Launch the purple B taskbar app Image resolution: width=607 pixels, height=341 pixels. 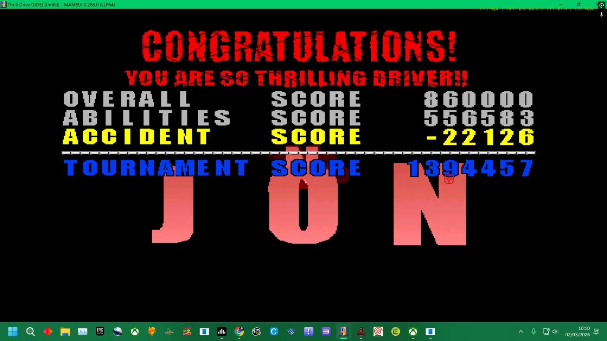(x=326, y=332)
